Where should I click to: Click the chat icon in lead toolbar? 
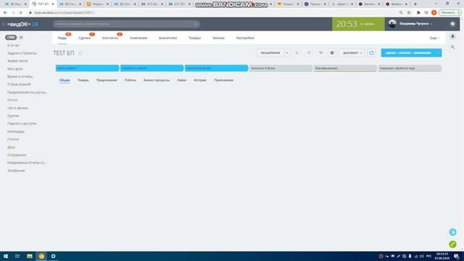(320, 53)
